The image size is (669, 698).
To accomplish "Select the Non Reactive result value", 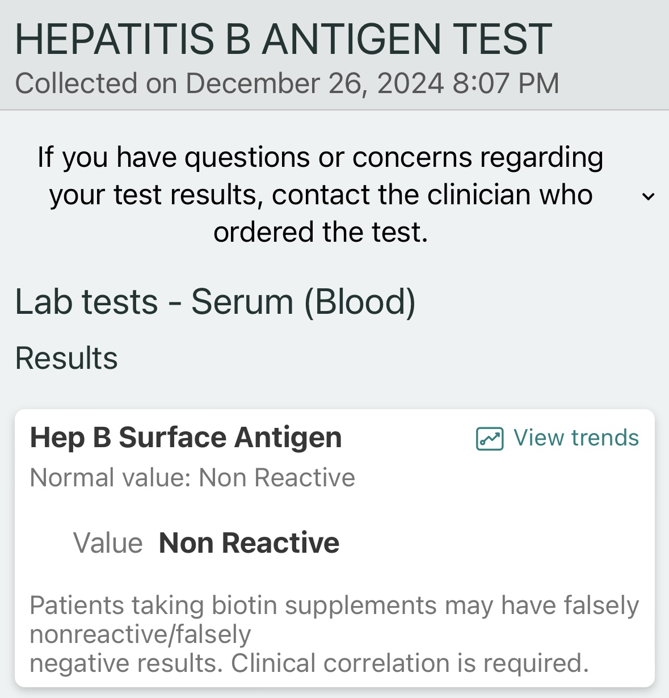I will pos(249,543).
